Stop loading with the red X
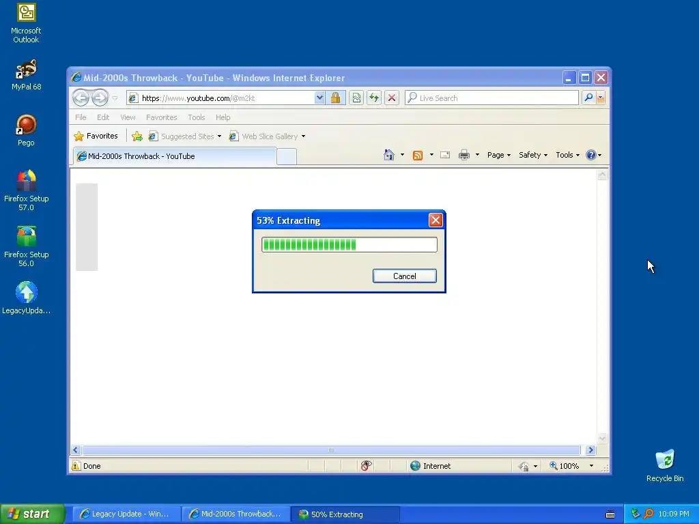The width and height of the screenshot is (699, 524). click(x=392, y=98)
